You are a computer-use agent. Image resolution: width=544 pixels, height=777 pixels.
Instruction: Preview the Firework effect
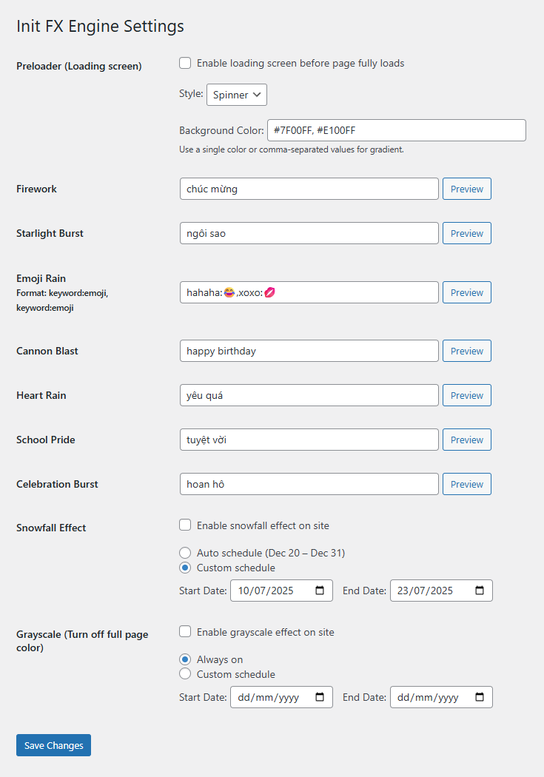coord(466,189)
